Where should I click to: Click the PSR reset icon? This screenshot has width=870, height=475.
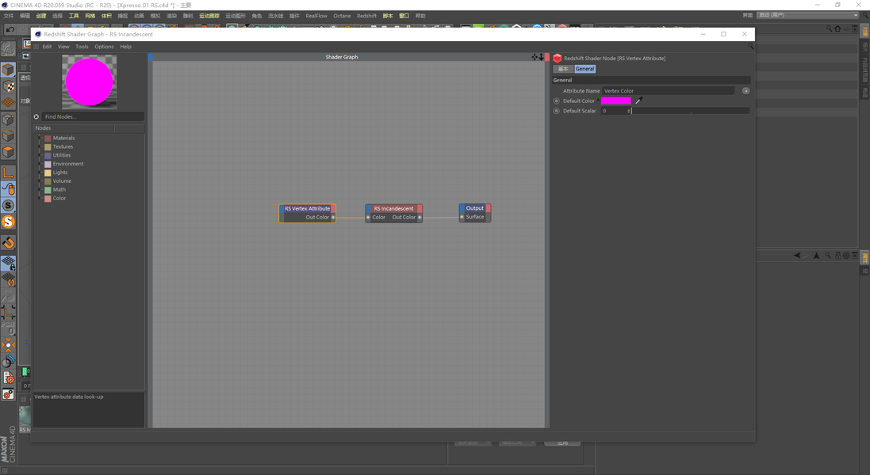(8, 327)
